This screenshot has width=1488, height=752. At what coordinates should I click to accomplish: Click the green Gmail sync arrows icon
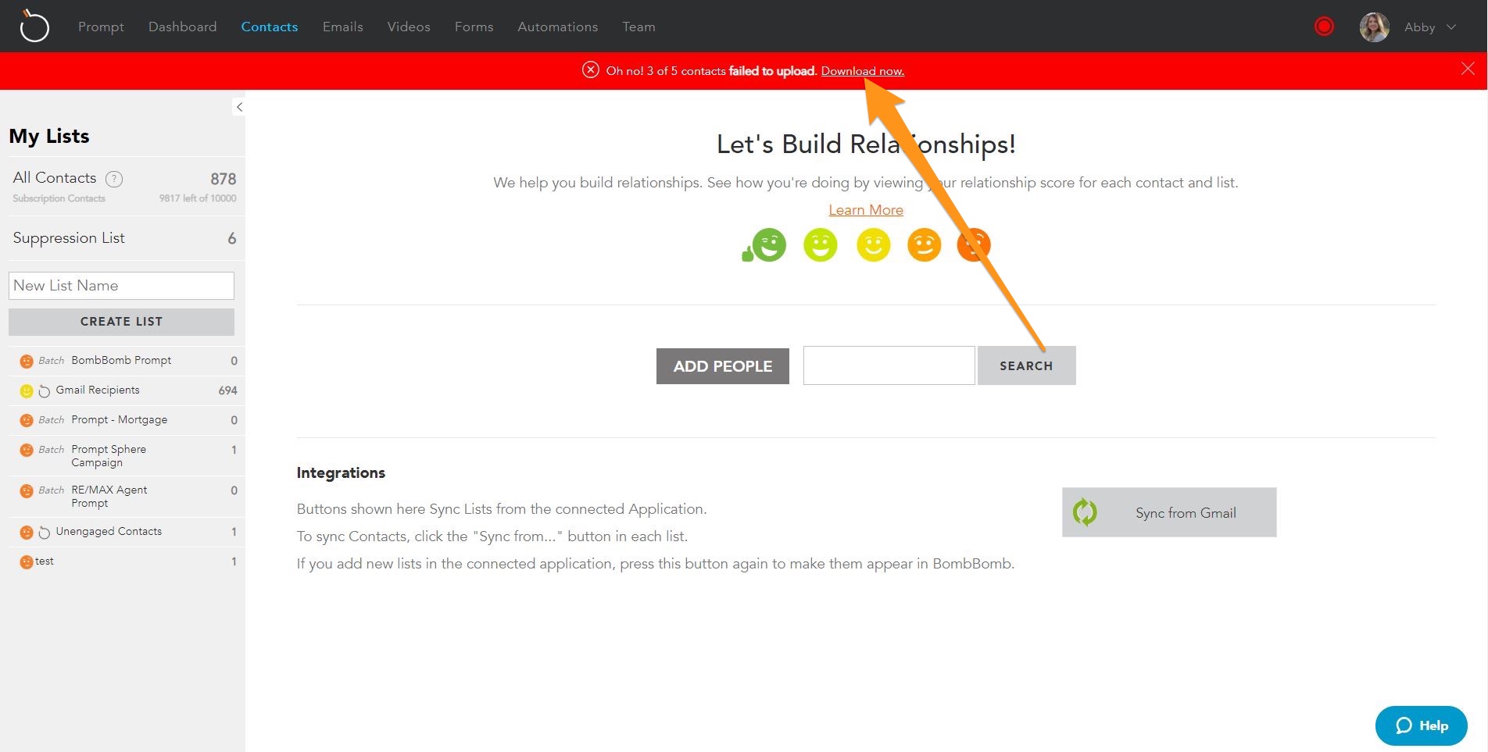pos(1085,512)
